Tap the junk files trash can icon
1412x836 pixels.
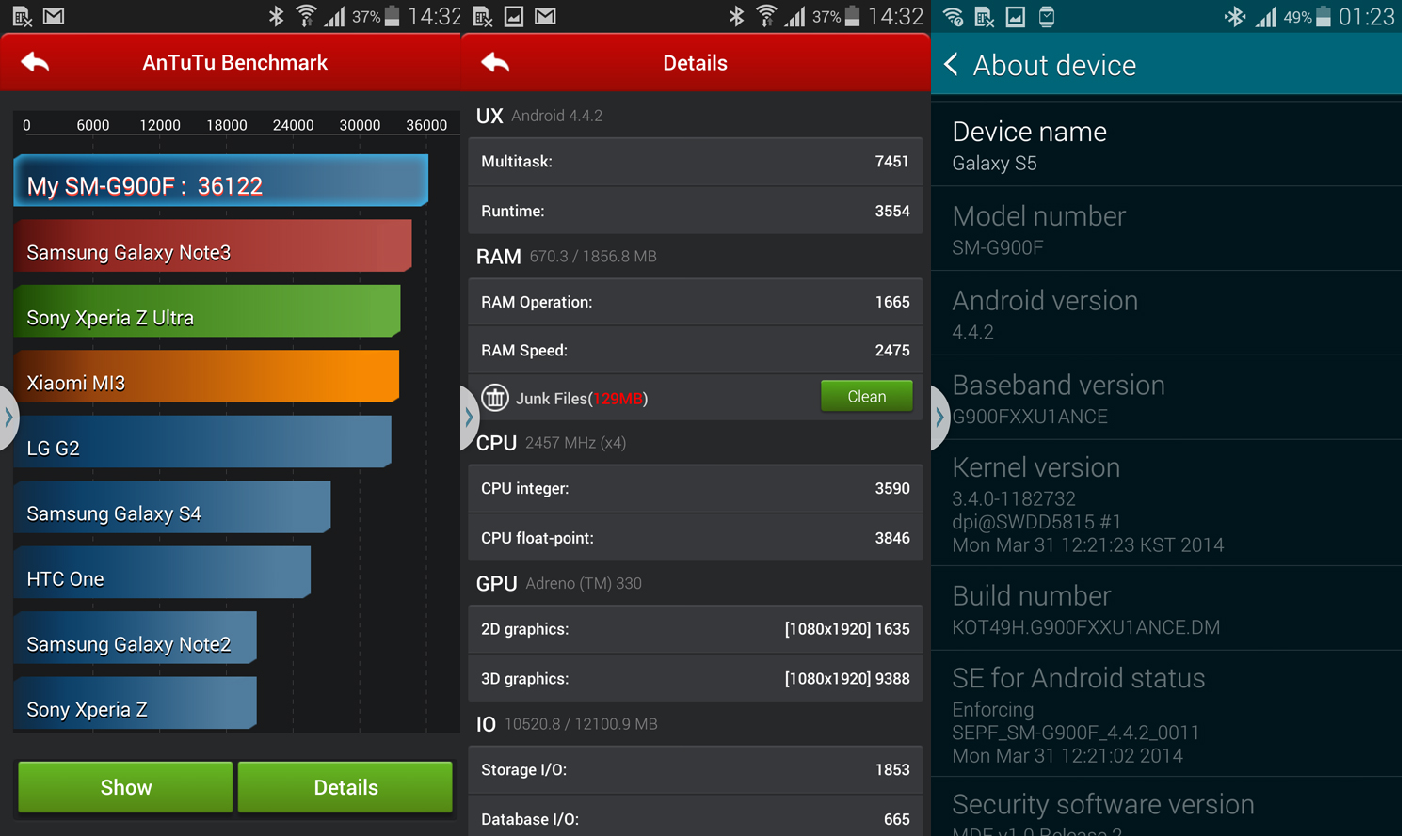click(495, 398)
